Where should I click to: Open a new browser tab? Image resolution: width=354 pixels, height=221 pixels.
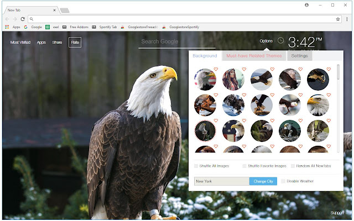click(x=65, y=10)
